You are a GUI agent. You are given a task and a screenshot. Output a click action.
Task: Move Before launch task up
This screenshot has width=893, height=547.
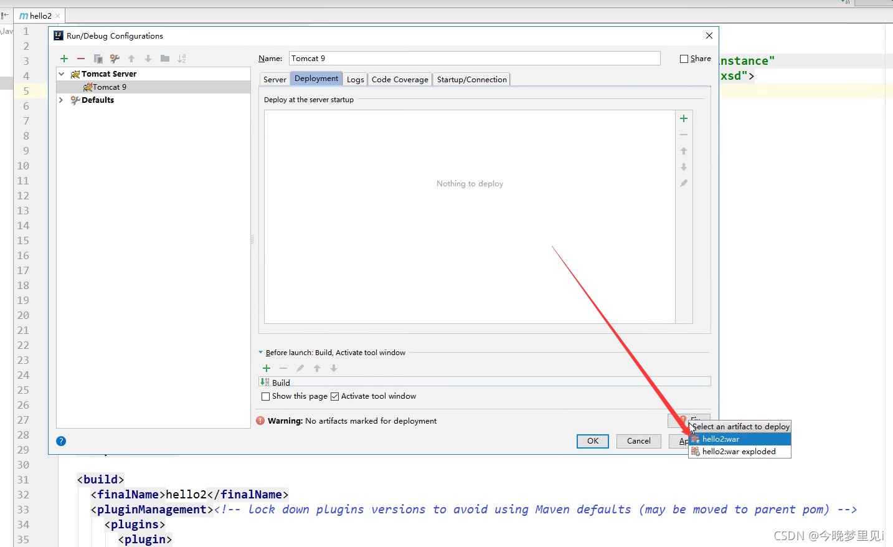(x=317, y=368)
